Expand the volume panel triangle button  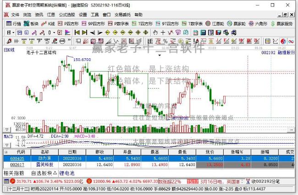[x=7, y=129]
